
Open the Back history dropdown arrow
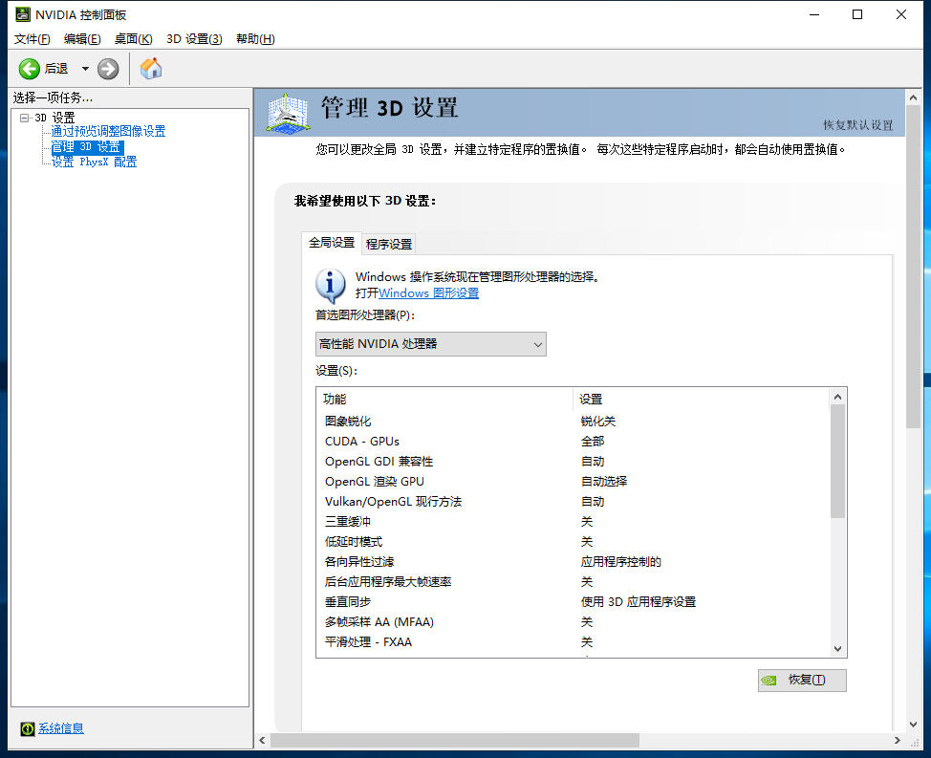[85, 69]
